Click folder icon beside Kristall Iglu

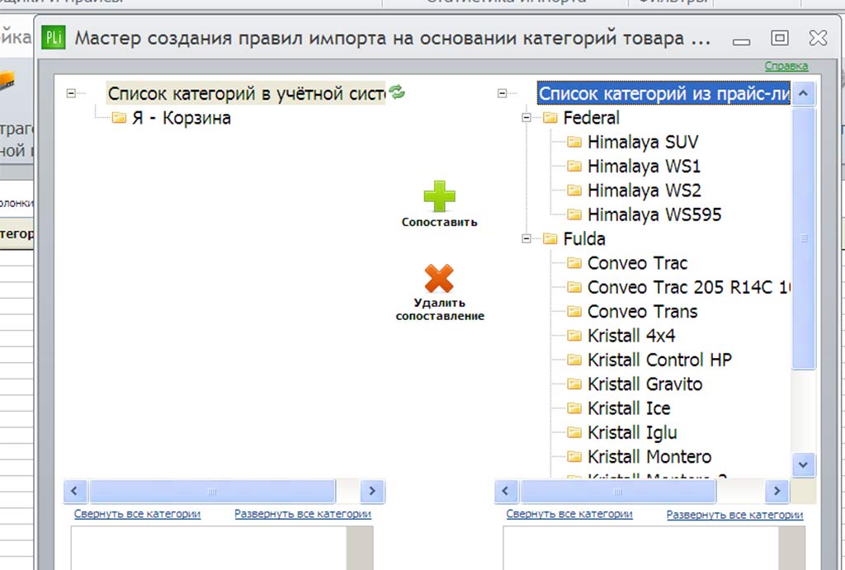click(x=574, y=432)
